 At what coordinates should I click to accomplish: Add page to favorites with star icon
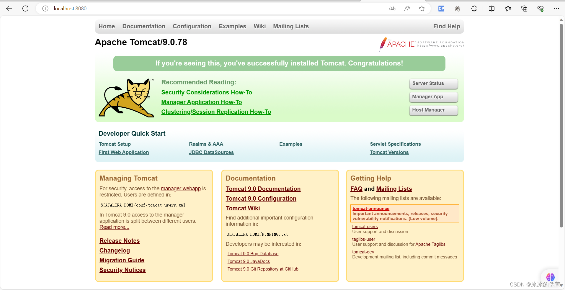pyautogui.click(x=422, y=9)
